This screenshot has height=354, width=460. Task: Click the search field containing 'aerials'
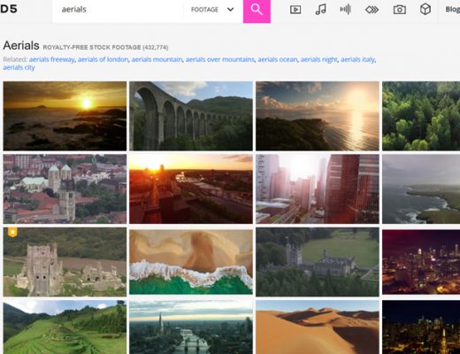click(x=118, y=10)
